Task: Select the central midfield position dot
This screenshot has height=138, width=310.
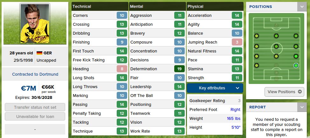Action: point(276,46)
